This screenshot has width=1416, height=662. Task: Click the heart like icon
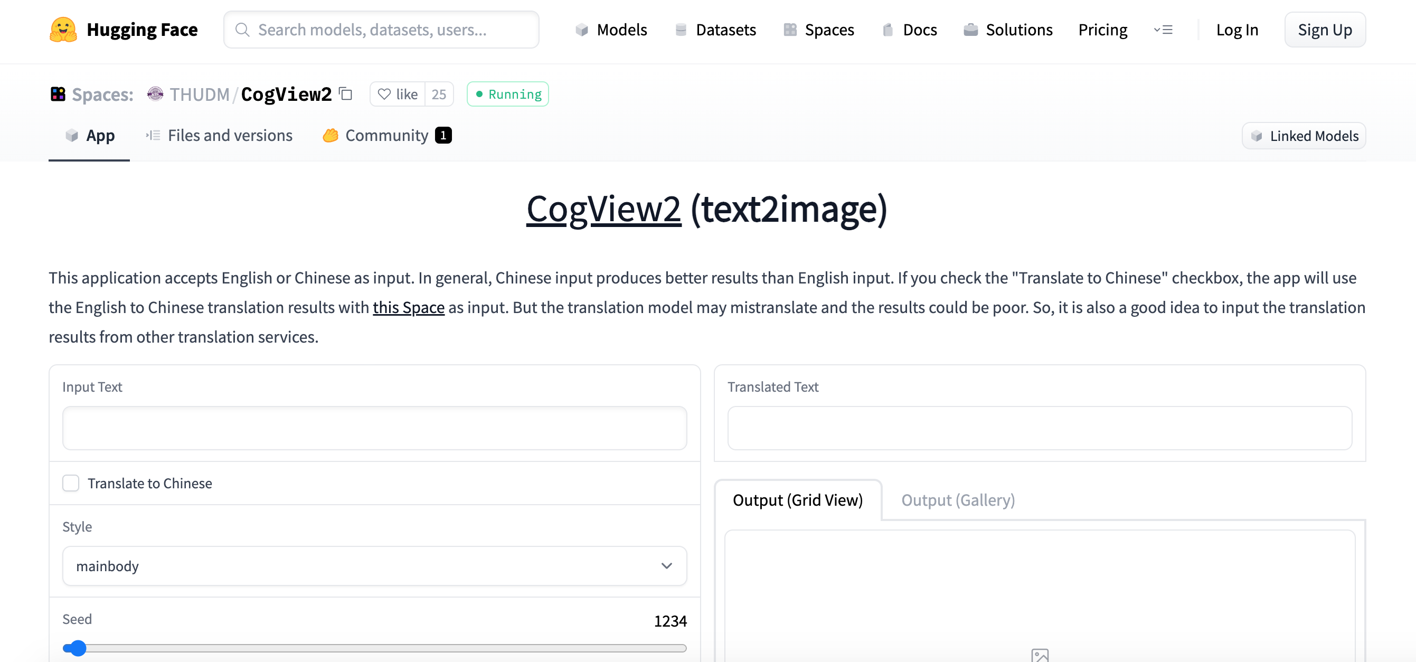pyautogui.click(x=384, y=94)
